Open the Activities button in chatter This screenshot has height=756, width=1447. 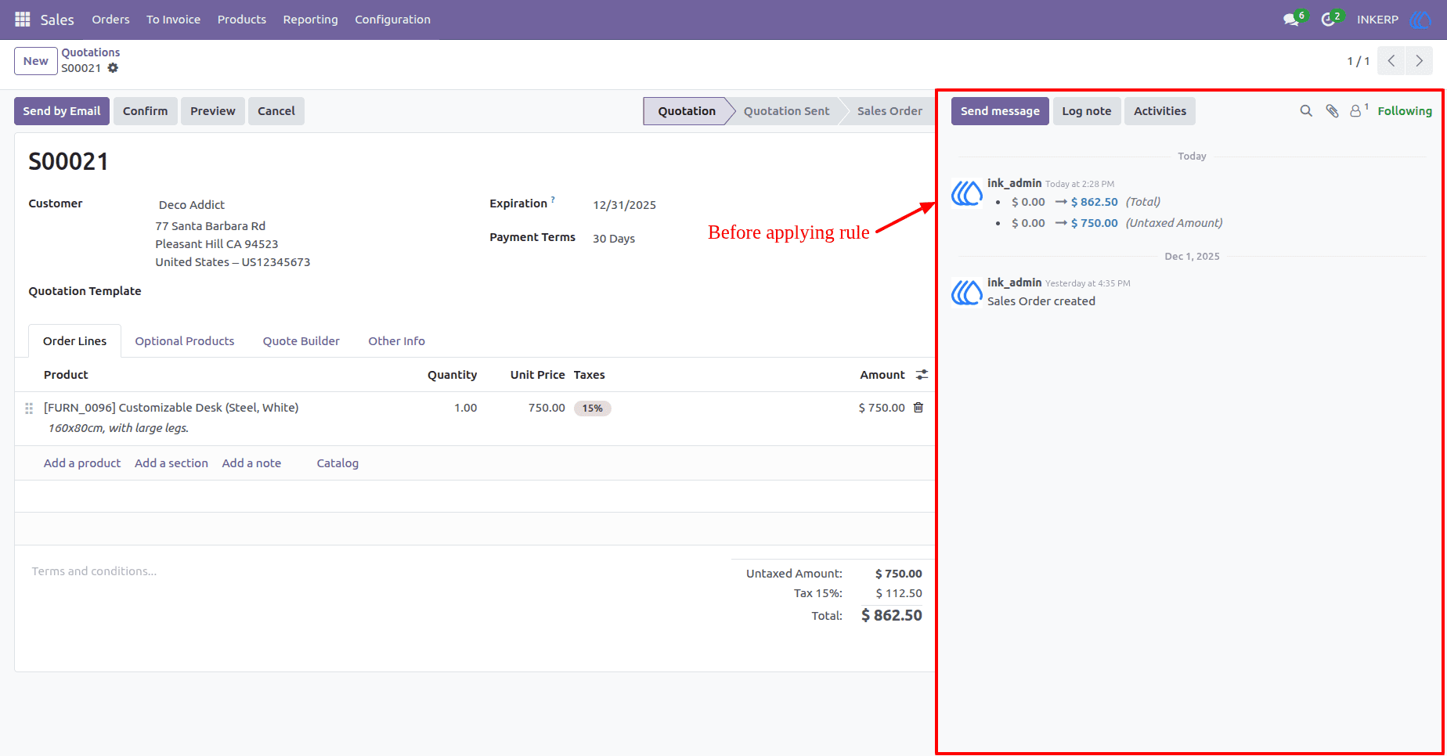pyautogui.click(x=1160, y=111)
